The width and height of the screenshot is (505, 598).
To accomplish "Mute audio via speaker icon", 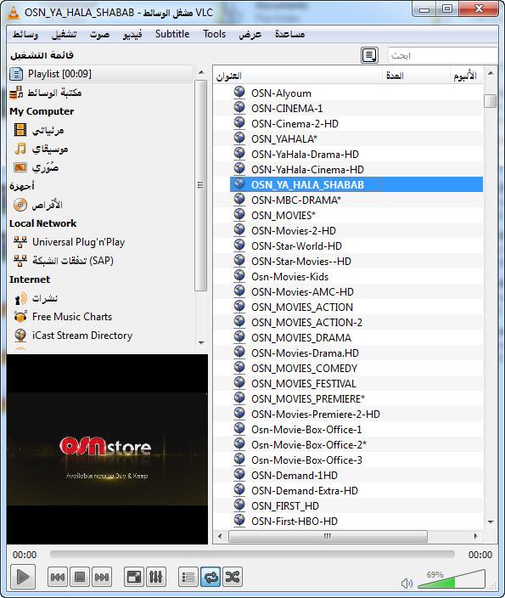I will coord(407,583).
